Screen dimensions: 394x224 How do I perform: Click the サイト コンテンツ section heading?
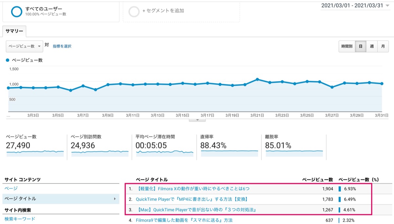click(x=23, y=179)
